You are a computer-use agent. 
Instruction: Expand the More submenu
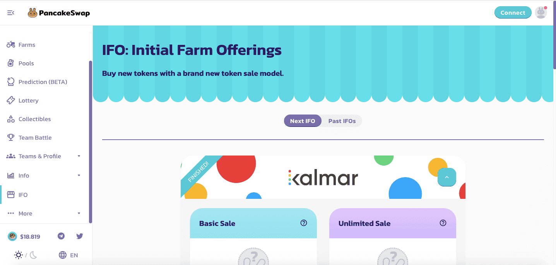[x=79, y=214]
